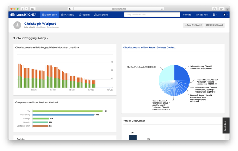The height and width of the screenshot is (151, 238).
Task: Go forward with browser forward arrow
Action: (26, 9)
